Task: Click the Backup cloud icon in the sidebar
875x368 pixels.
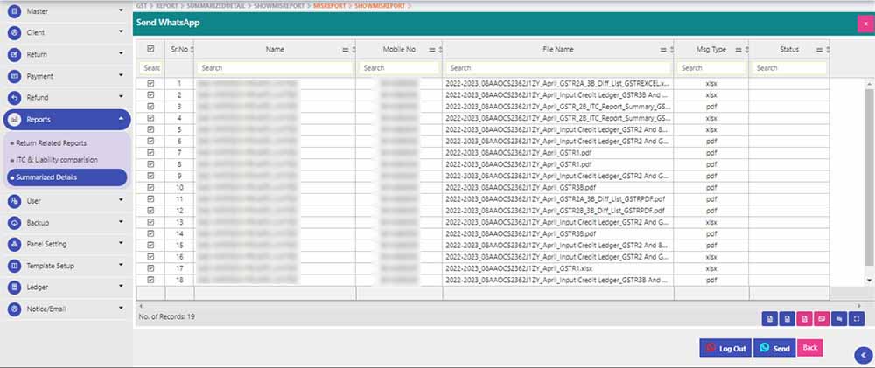Action: point(14,223)
